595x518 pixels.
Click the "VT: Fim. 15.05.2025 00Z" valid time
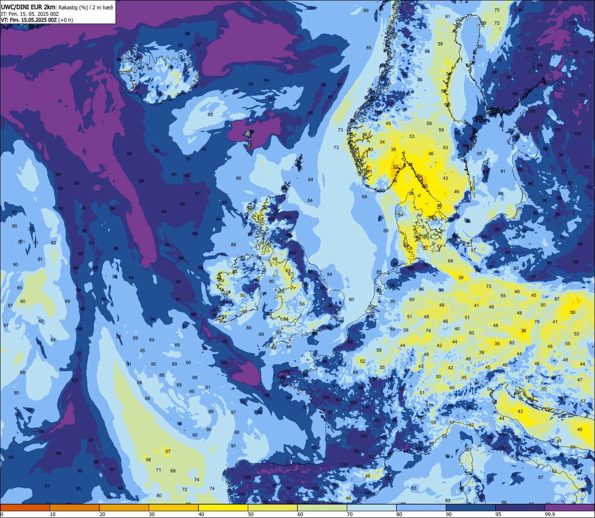point(29,20)
